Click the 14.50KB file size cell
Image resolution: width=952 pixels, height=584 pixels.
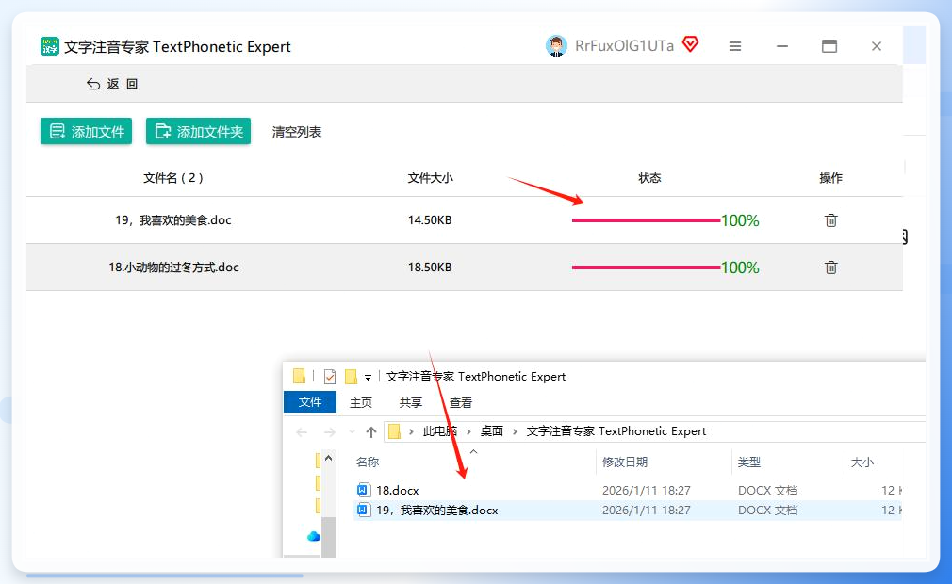[430, 220]
